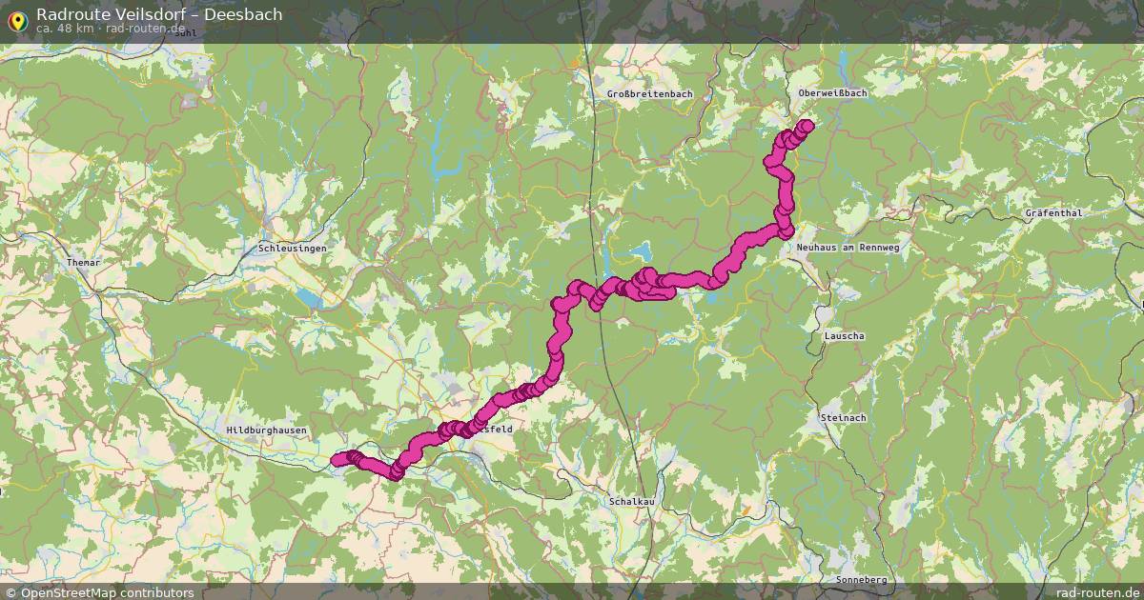
Task: Click the pink route segment north of Eisfeld
Action: click(556, 354)
